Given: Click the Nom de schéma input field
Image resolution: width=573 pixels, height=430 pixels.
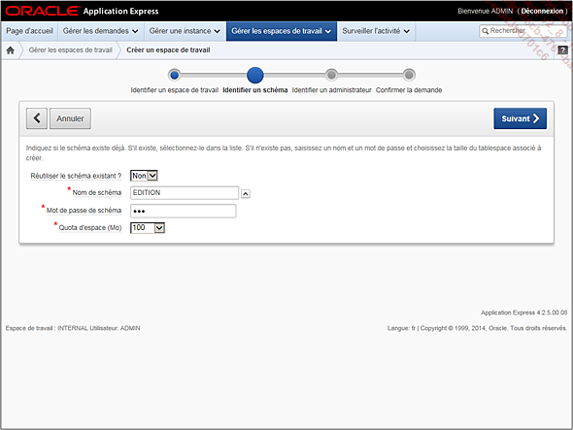Looking at the screenshot, I should tap(185, 193).
